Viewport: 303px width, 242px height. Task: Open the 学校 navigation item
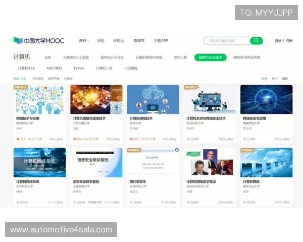[100, 40]
